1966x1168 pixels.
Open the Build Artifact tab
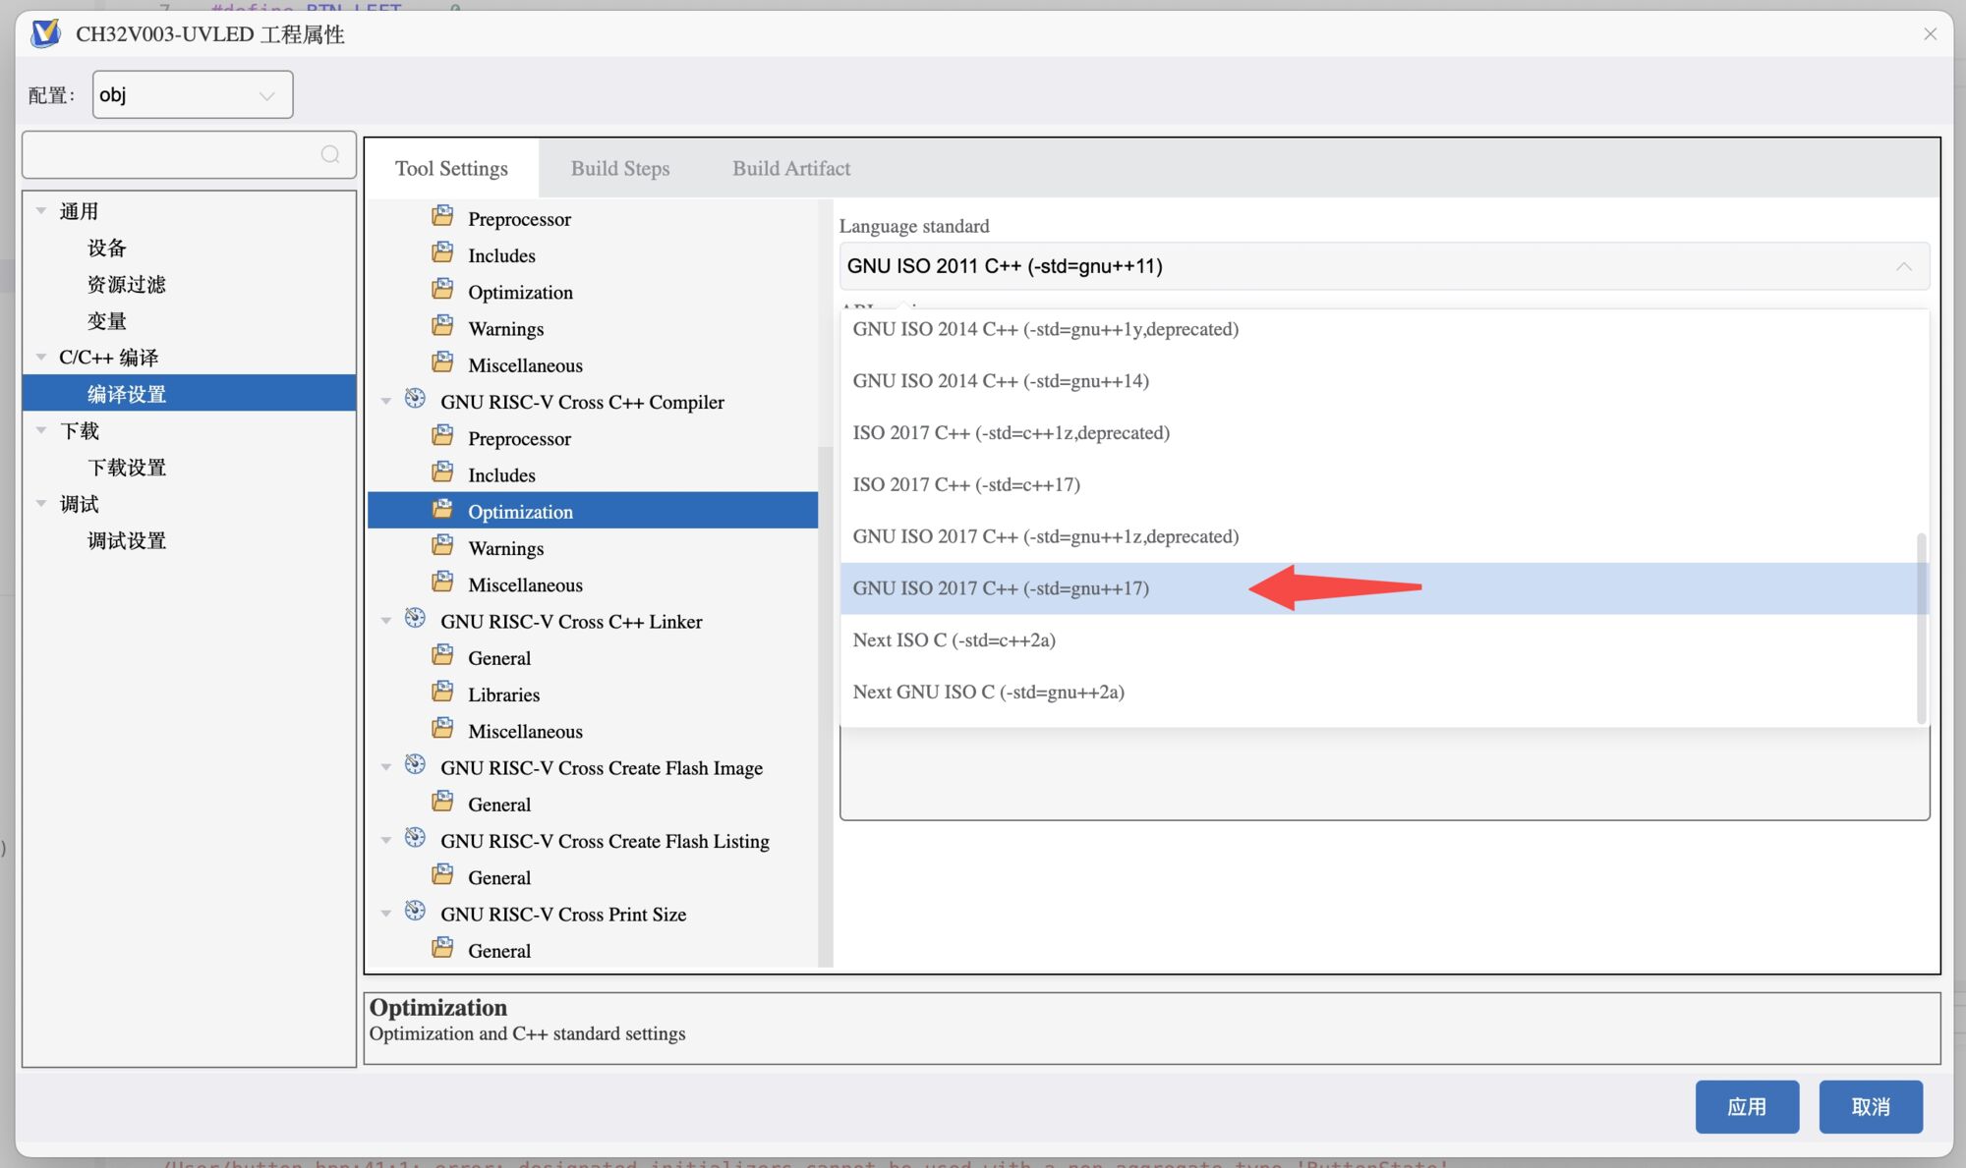[x=791, y=168]
